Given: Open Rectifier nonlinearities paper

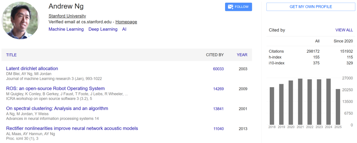Looking at the screenshot, I should [72, 129].
